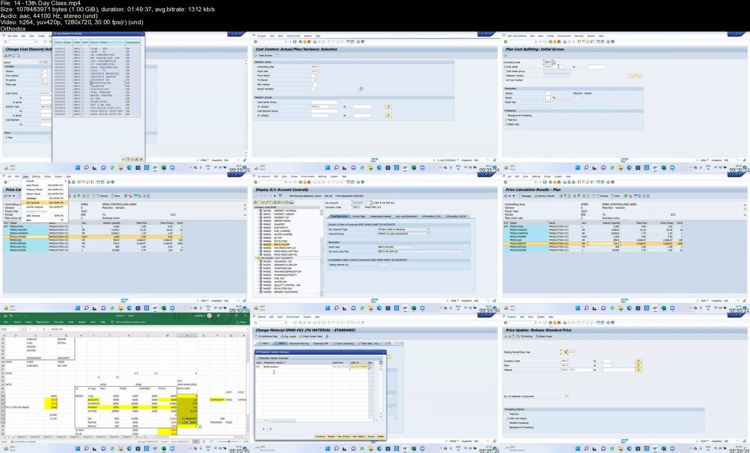Open Environment menu in Display G/L Account window
750x453 pixels.
307,176
